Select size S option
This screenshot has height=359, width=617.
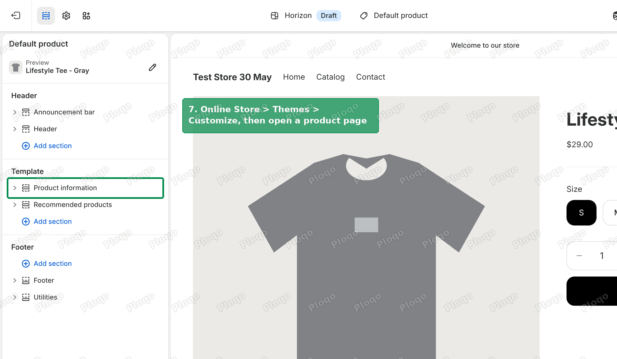point(581,213)
